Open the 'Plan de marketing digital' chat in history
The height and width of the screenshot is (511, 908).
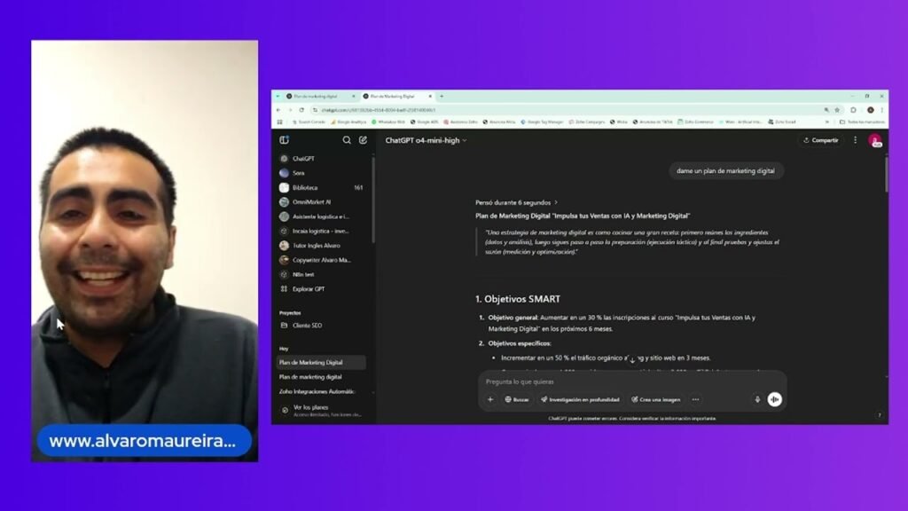tap(310, 376)
